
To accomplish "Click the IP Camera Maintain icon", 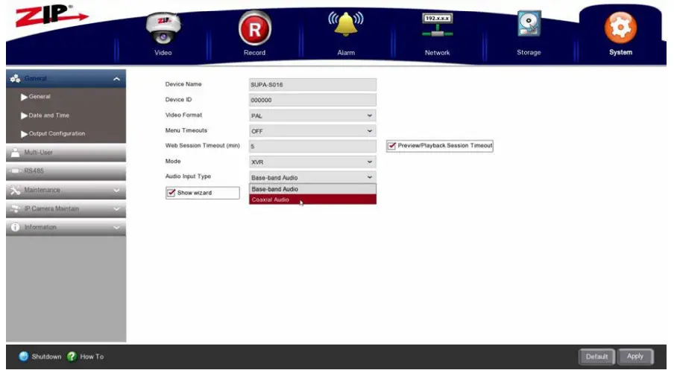I will 16,208.
